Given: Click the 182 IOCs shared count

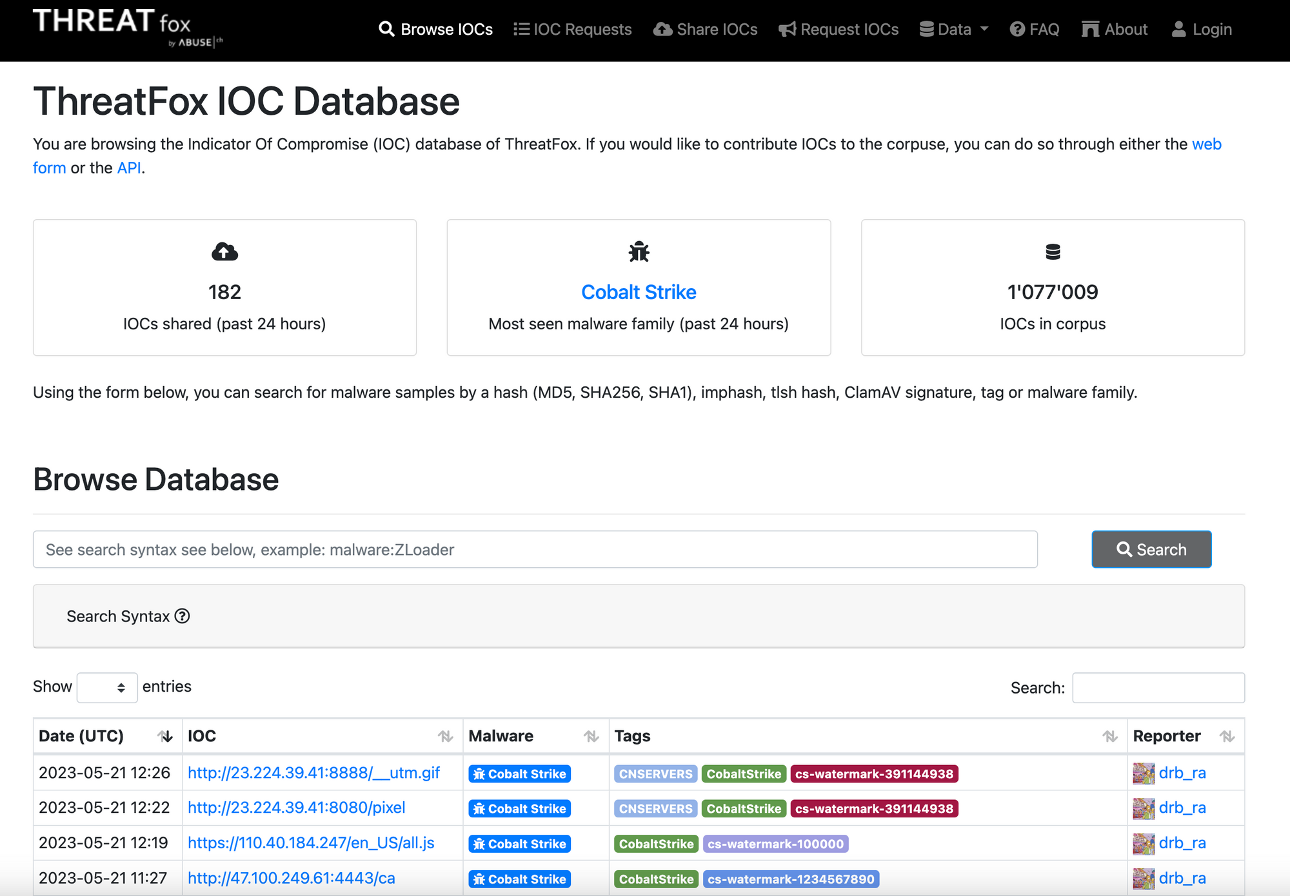Looking at the screenshot, I should point(224,292).
